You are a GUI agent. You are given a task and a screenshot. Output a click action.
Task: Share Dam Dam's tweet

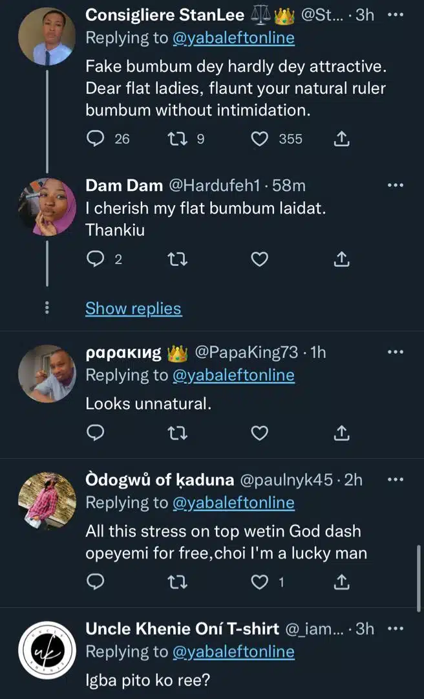(x=341, y=260)
